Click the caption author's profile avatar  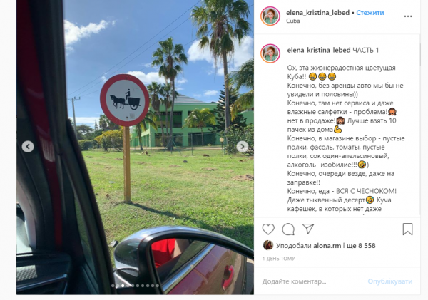(x=270, y=53)
